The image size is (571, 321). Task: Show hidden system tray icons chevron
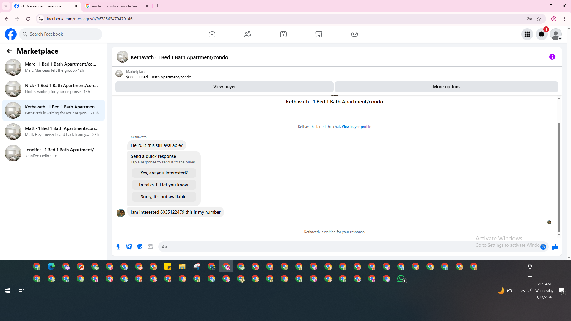(523, 291)
